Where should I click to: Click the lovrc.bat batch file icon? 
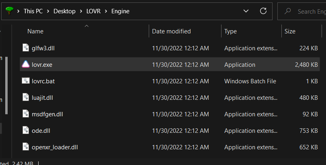click(x=26, y=81)
